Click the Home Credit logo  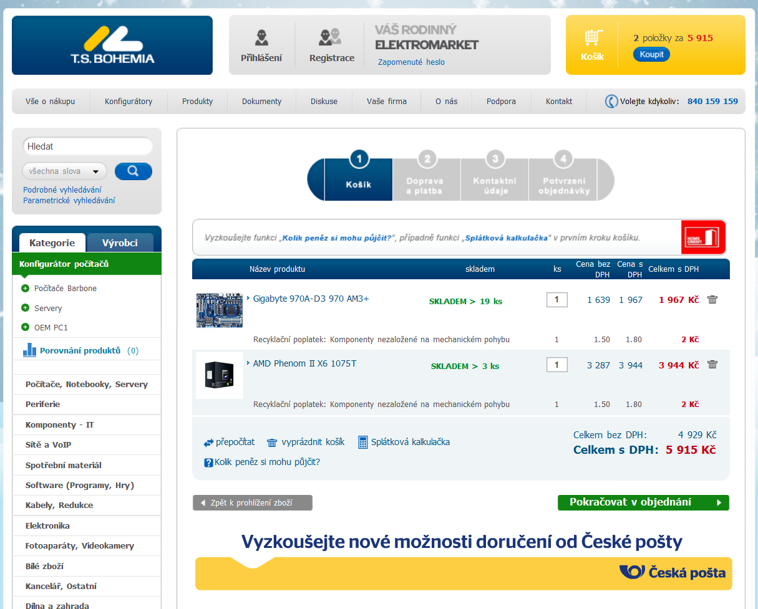tap(703, 237)
